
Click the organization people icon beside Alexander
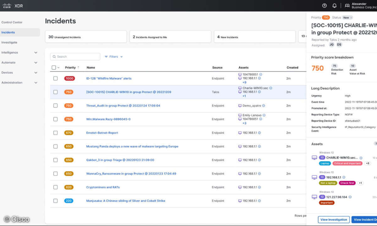point(347,6)
